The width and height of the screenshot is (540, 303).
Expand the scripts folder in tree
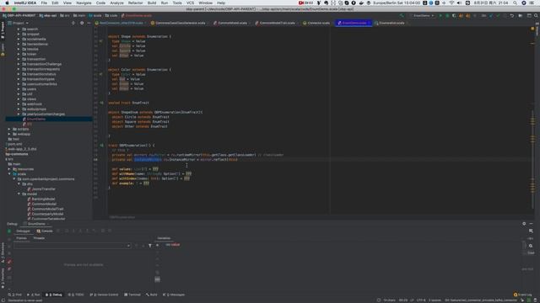point(9,129)
